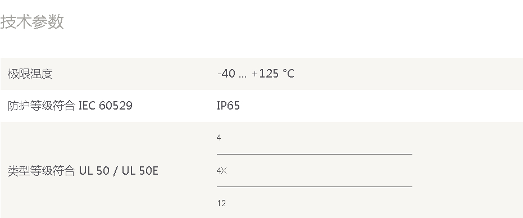
Task: Select the 极限温度 row label
Action: click(30, 74)
